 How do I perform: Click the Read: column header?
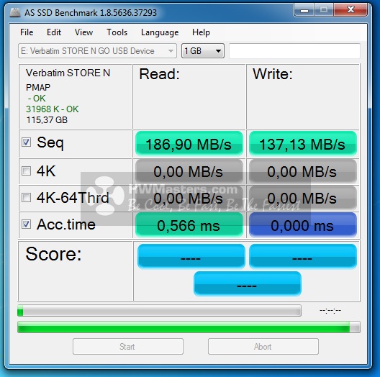point(159,74)
